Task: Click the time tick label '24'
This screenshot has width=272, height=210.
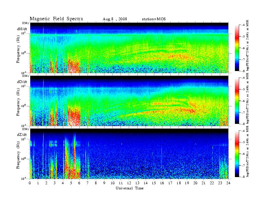Action: (228, 183)
